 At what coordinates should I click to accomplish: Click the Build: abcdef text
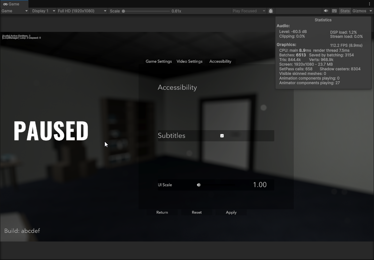pyautogui.click(x=22, y=231)
